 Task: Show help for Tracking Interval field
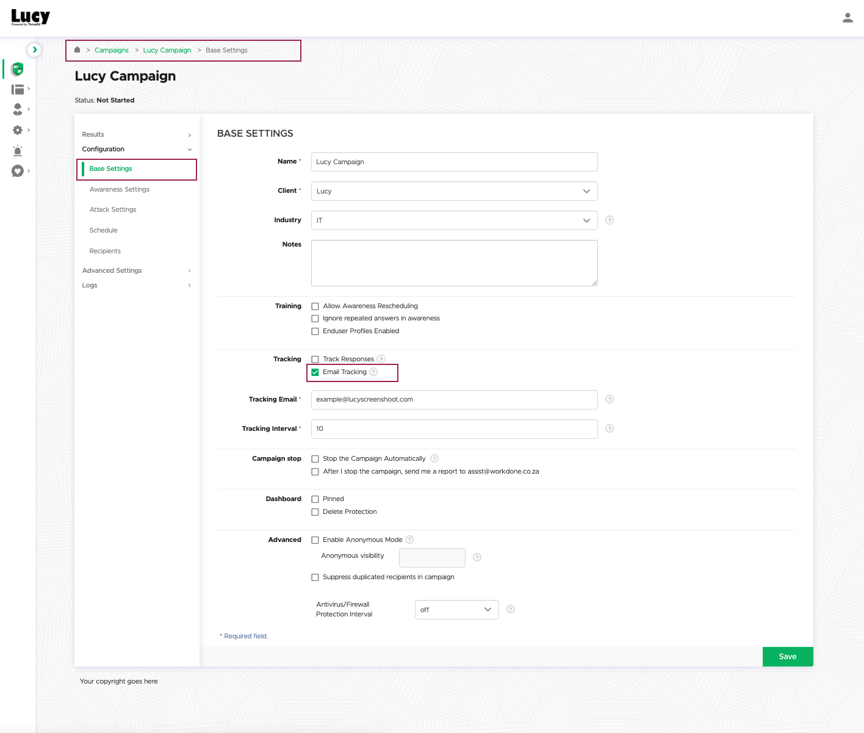point(610,428)
